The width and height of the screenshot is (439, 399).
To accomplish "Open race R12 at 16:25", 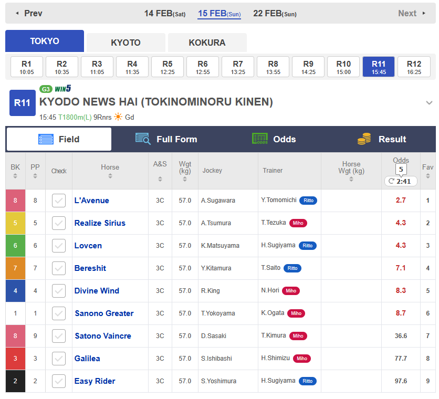I will click(x=414, y=67).
